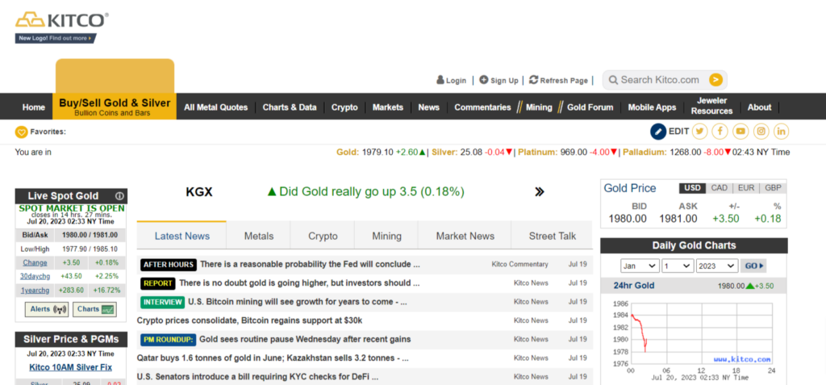Screen dimensions: 826x385
Task: Click the 24hr gold chart image
Action: click(x=694, y=341)
